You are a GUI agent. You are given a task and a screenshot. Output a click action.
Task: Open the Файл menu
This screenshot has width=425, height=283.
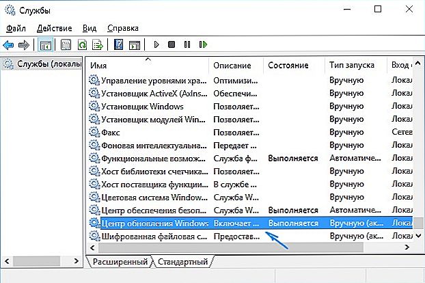click(x=16, y=28)
